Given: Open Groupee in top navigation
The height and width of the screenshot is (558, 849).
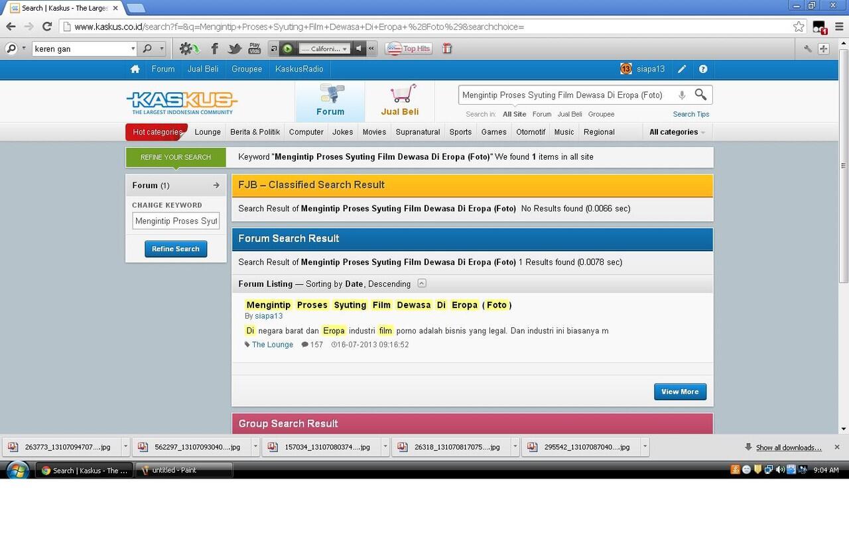Looking at the screenshot, I should (x=247, y=69).
